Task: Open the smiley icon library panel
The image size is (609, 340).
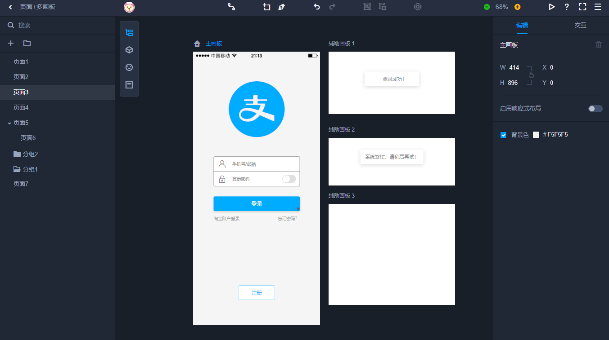Action: (x=129, y=67)
